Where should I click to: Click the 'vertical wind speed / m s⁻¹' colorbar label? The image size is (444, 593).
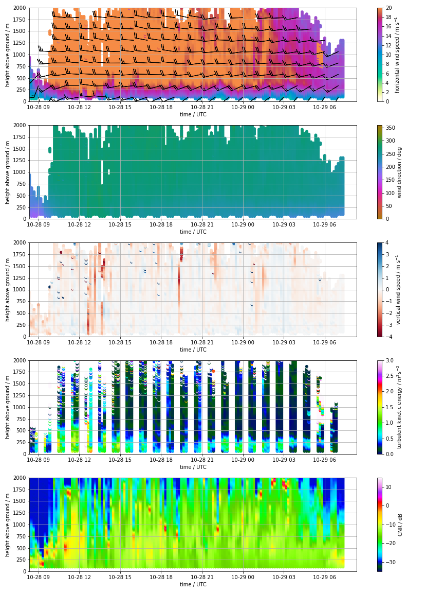(x=397, y=289)
